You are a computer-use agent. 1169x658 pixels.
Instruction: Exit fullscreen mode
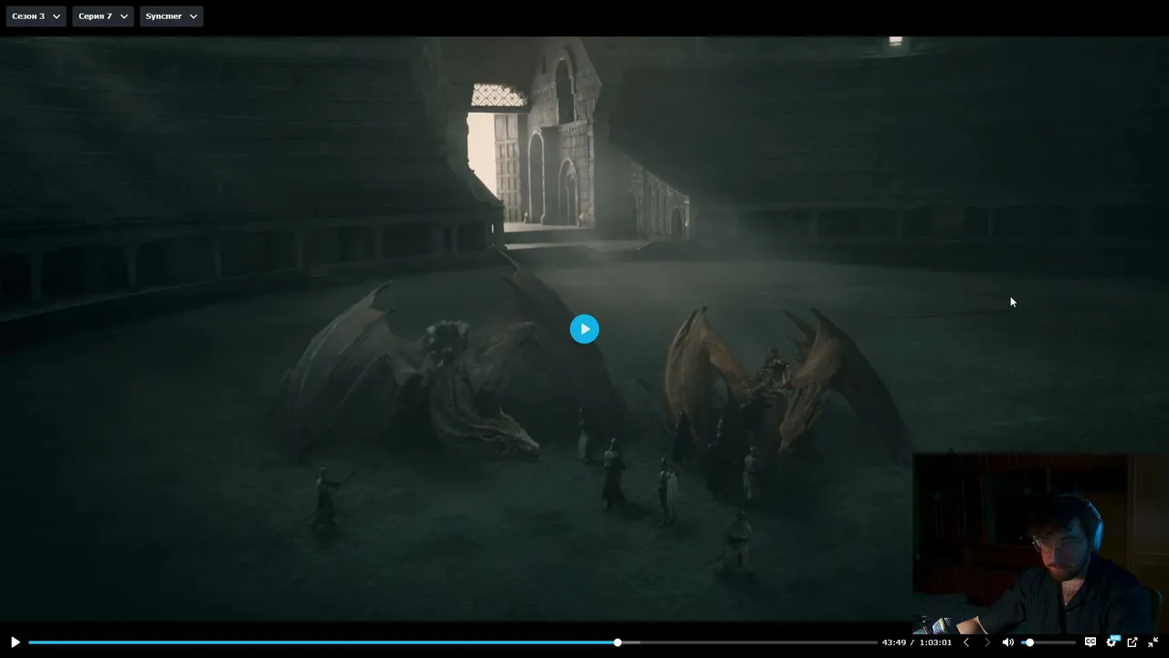(1153, 642)
